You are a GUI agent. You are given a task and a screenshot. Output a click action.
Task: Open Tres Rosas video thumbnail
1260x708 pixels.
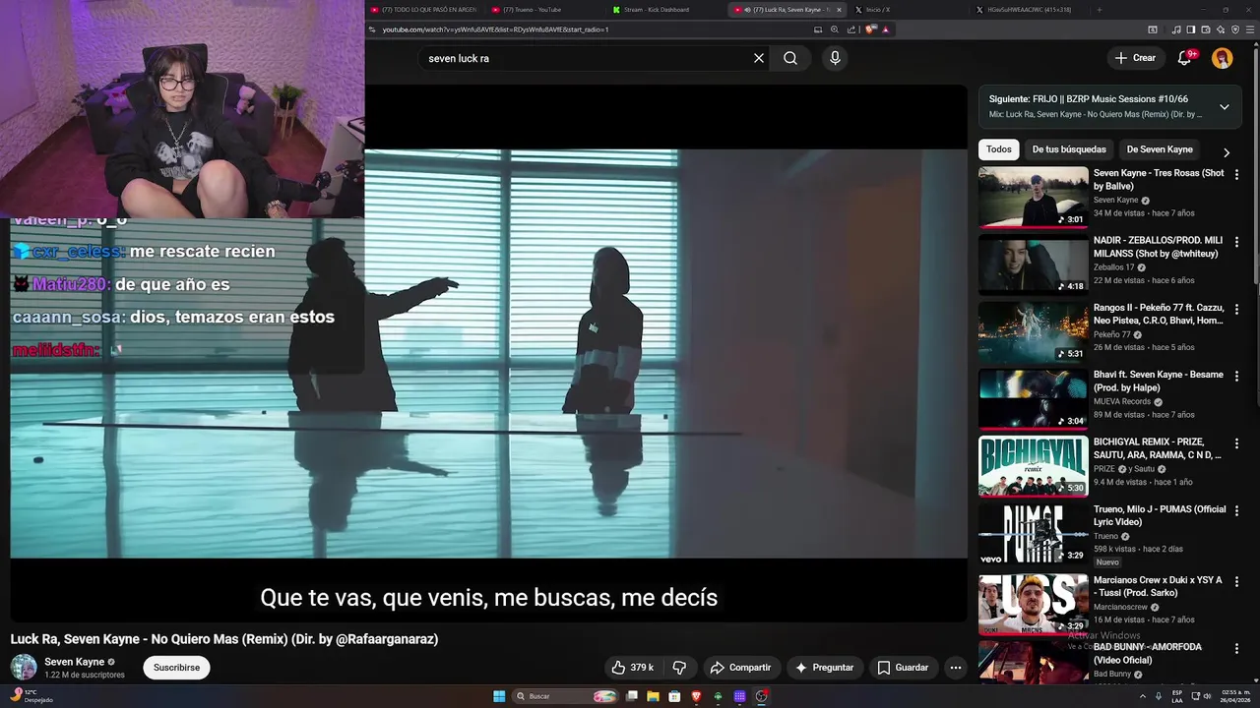[x=1033, y=197]
